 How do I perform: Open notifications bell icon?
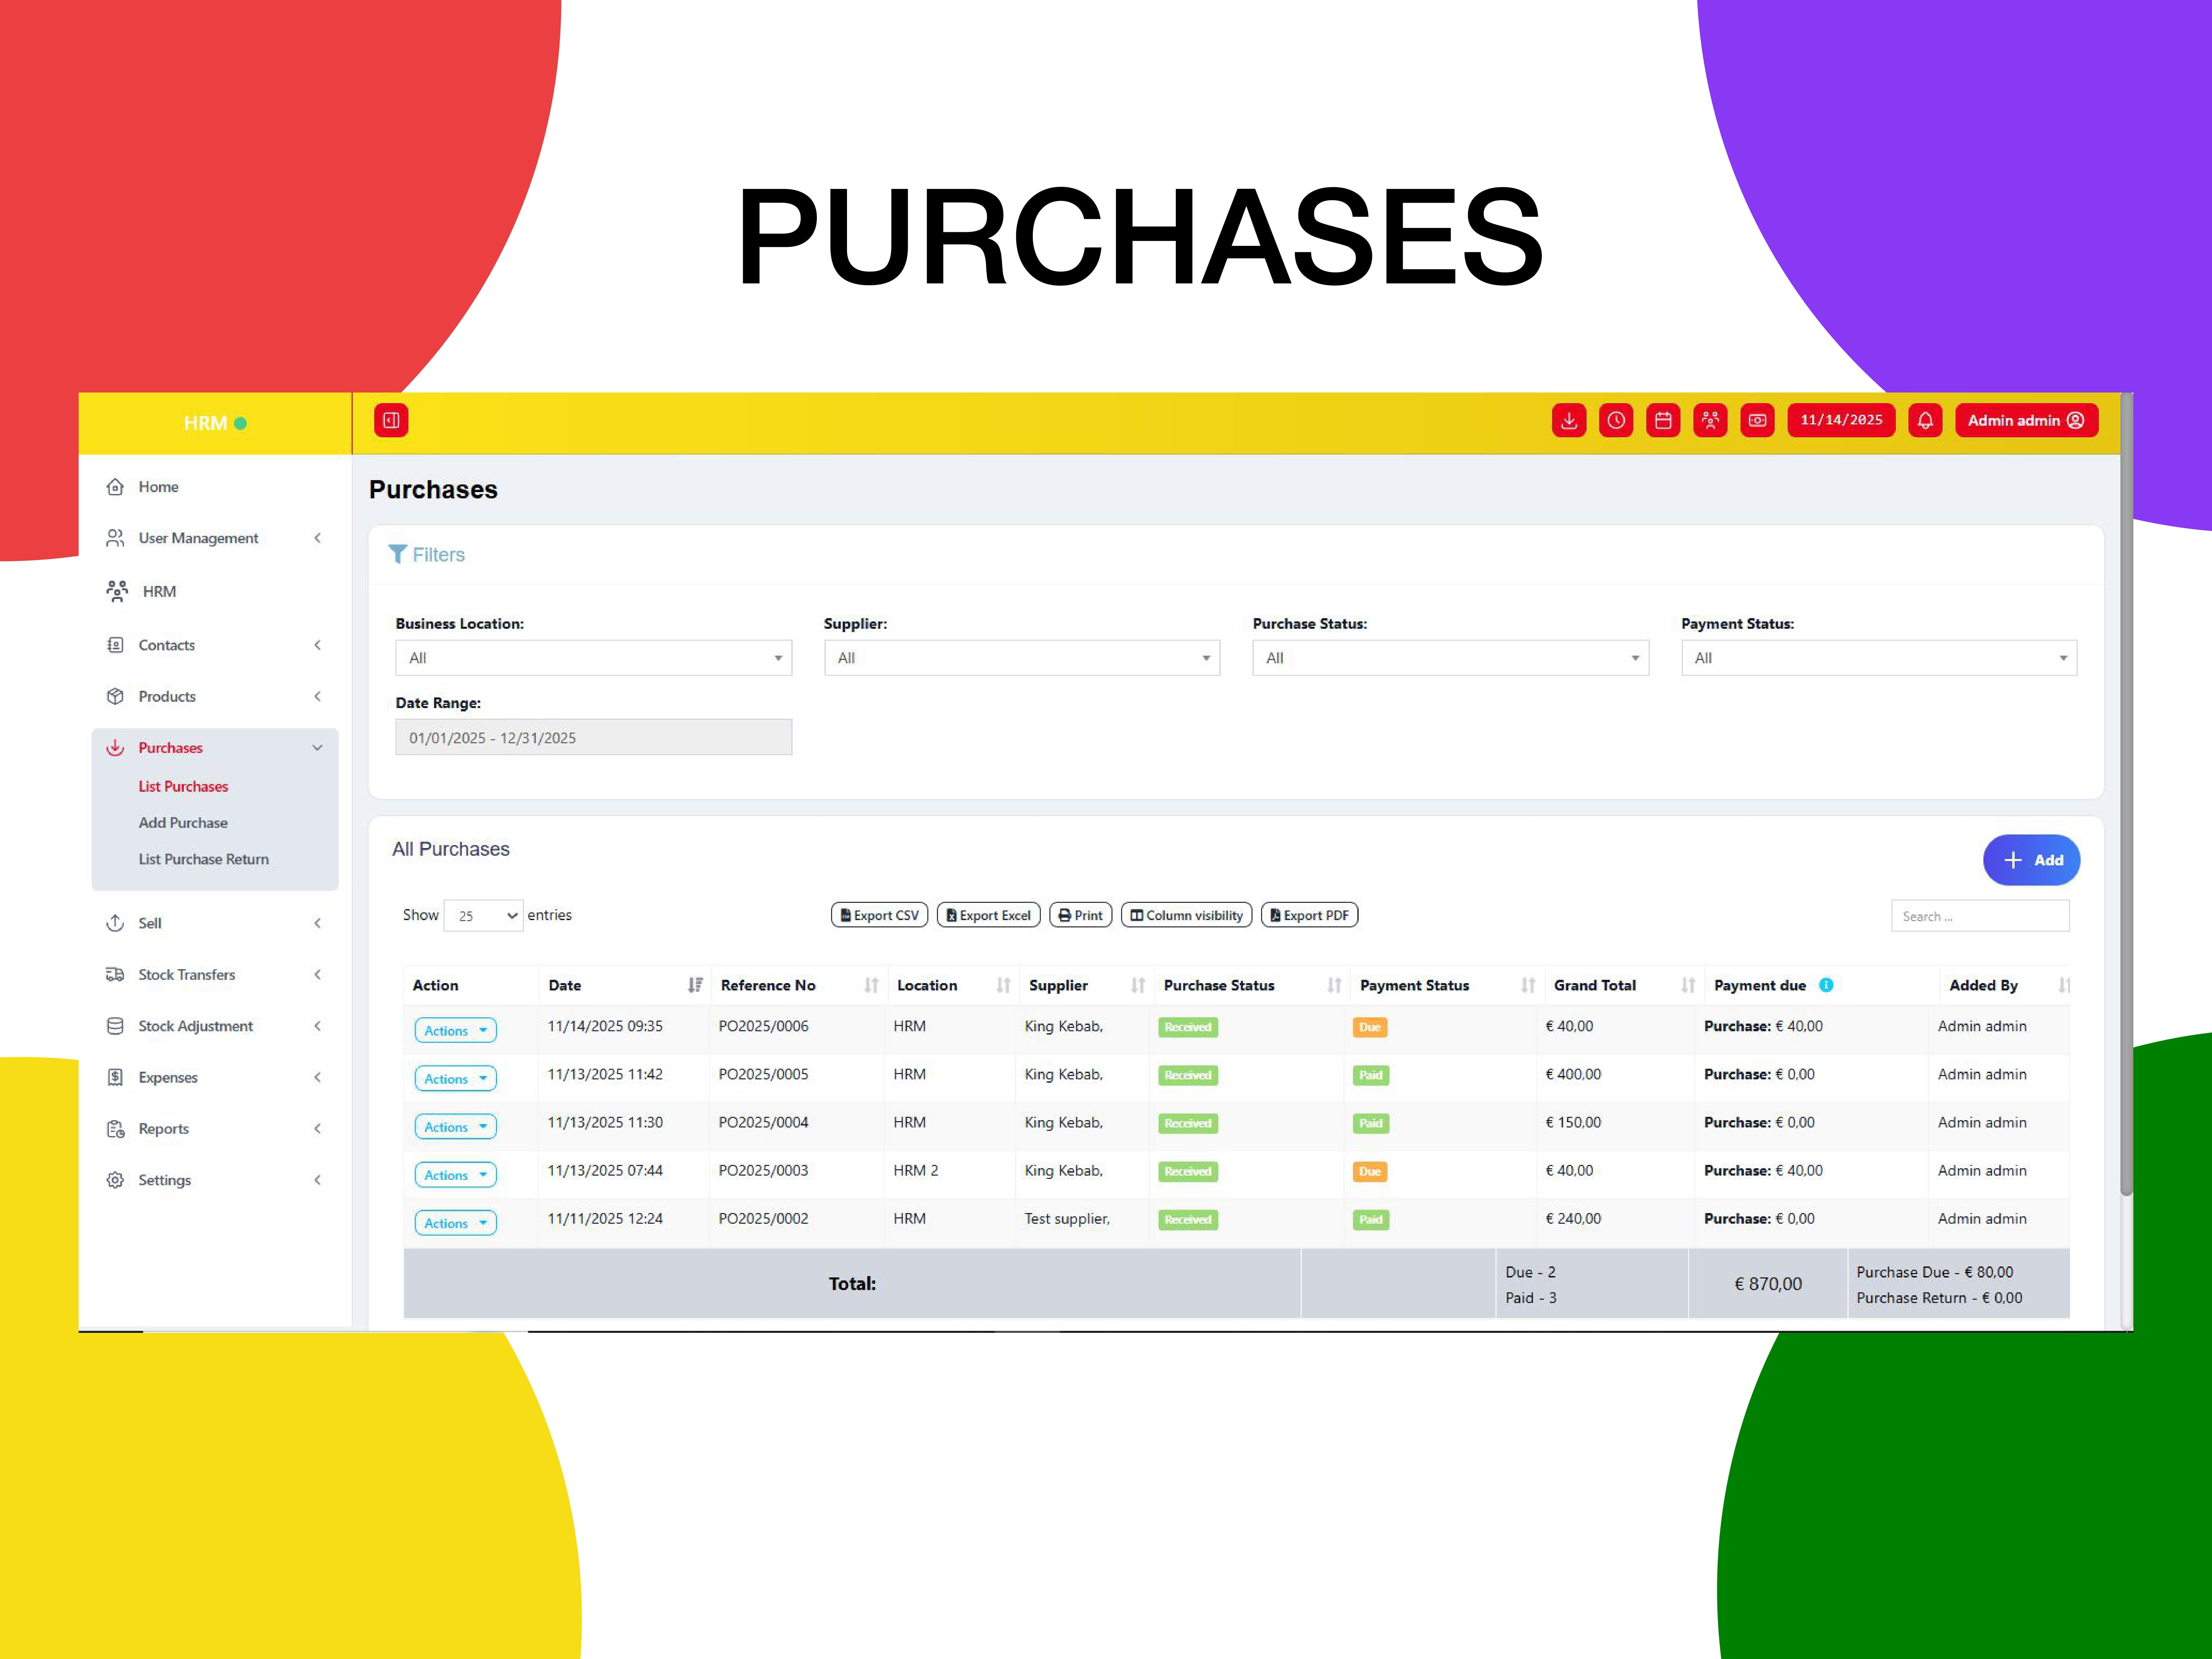point(1925,420)
